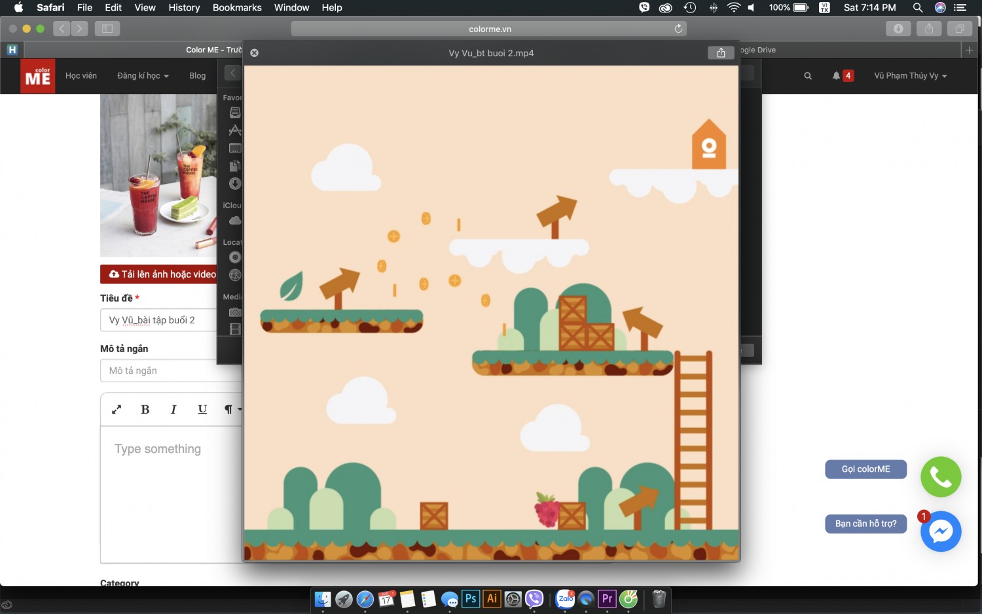Click the Tiêu đề input field
The image size is (982, 614).
click(172, 320)
